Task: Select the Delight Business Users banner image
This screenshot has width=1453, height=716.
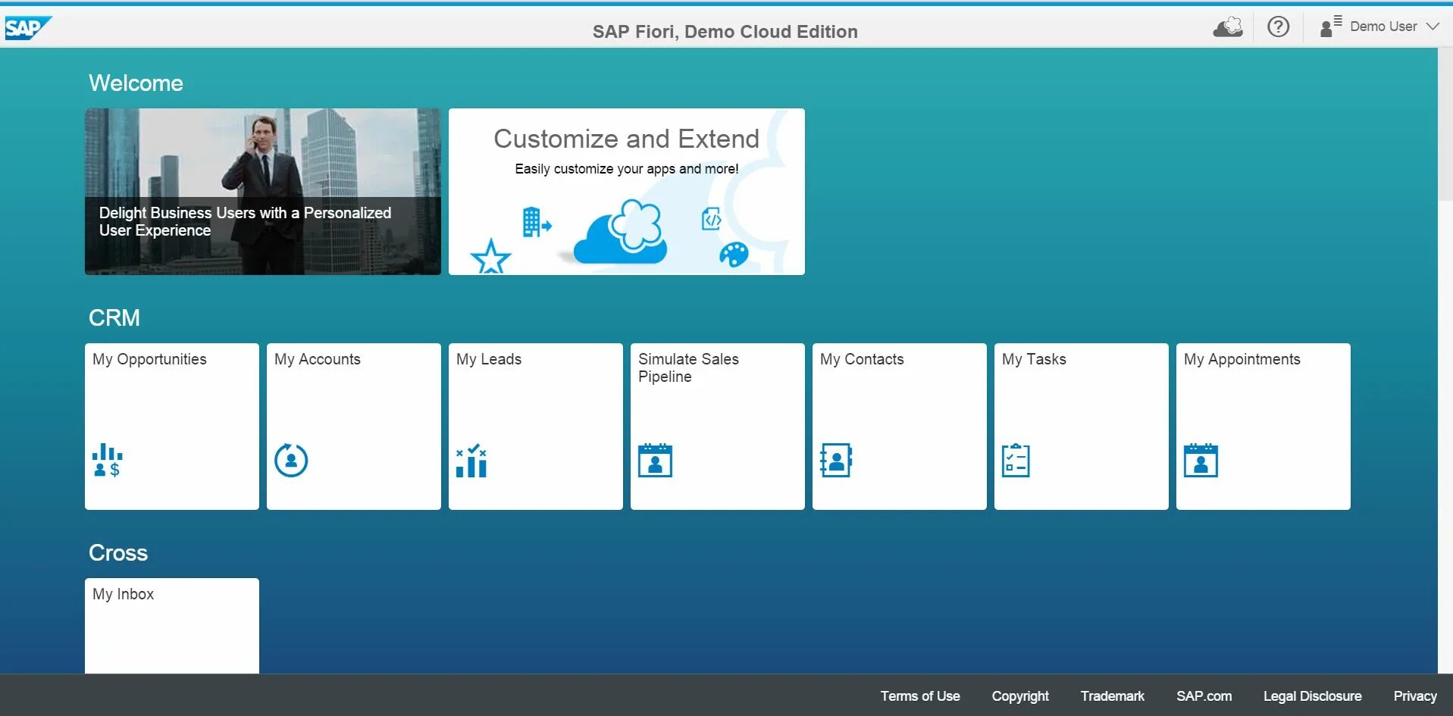Action: 262,191
